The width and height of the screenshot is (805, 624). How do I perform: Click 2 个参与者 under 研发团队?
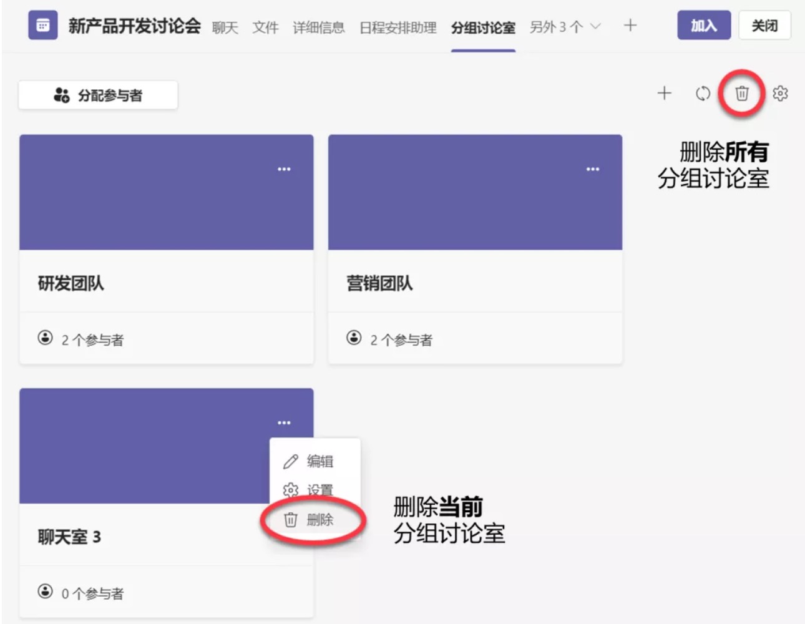pos(92,340)
